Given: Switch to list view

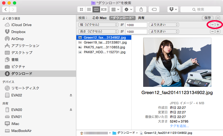Looking at the screenshot, I should [x=89, y=9].
